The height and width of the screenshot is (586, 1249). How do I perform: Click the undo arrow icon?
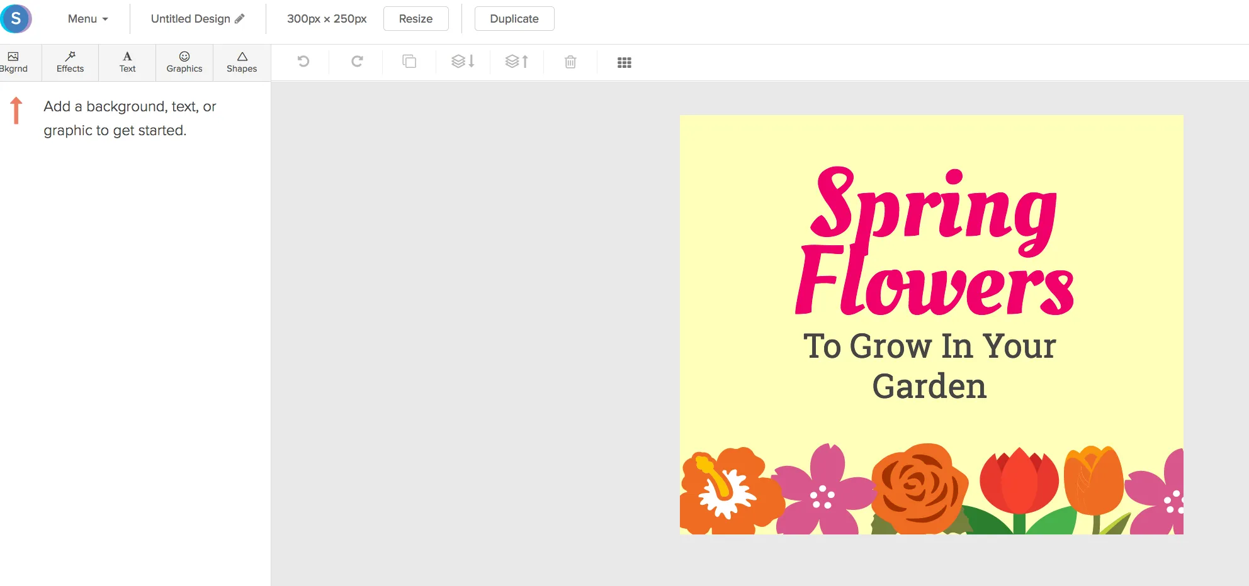303,61
